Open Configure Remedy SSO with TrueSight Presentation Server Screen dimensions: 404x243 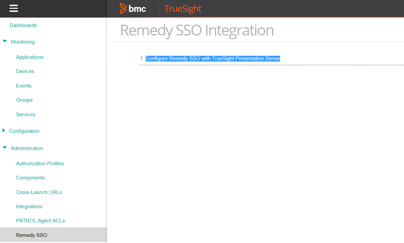tap(213, 58)
